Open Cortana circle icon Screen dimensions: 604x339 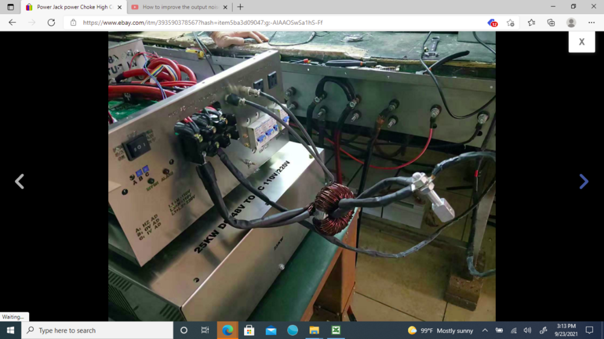pos(184,330)
